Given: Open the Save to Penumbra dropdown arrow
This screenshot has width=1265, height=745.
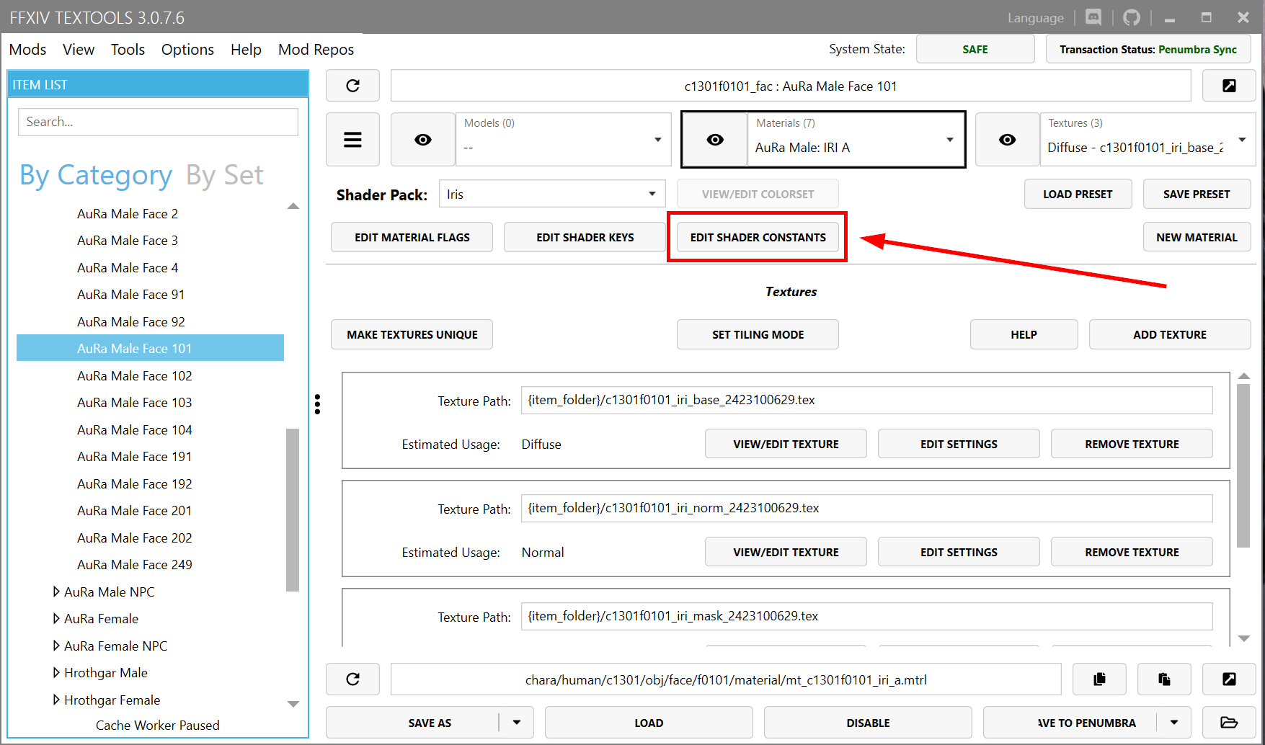Looking at the screenshot, I should tap(1174, 723).
